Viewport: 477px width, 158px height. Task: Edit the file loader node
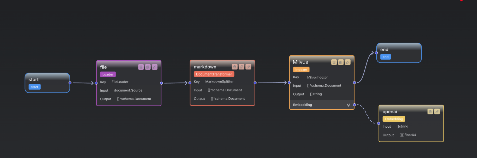pyautogui.click(x=155, y=67)
